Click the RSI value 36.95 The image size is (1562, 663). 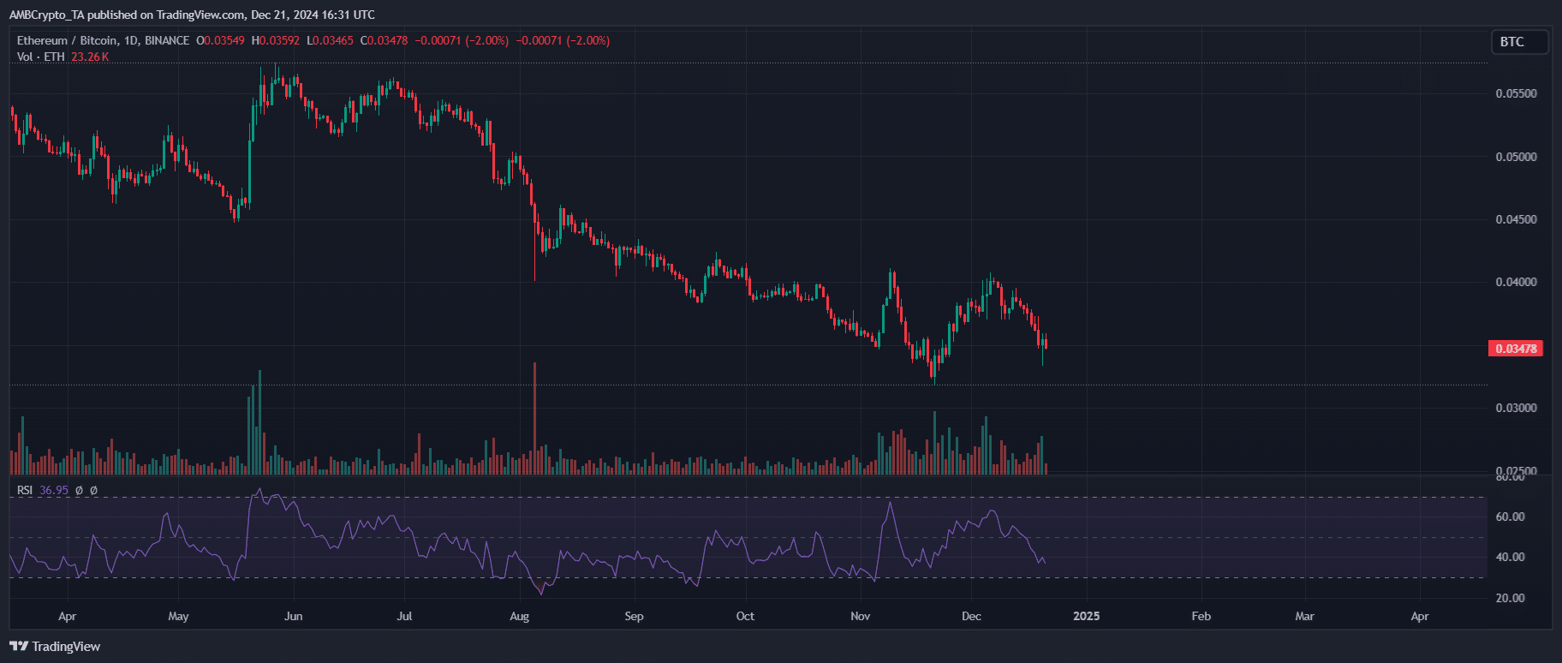coord(54,490)
